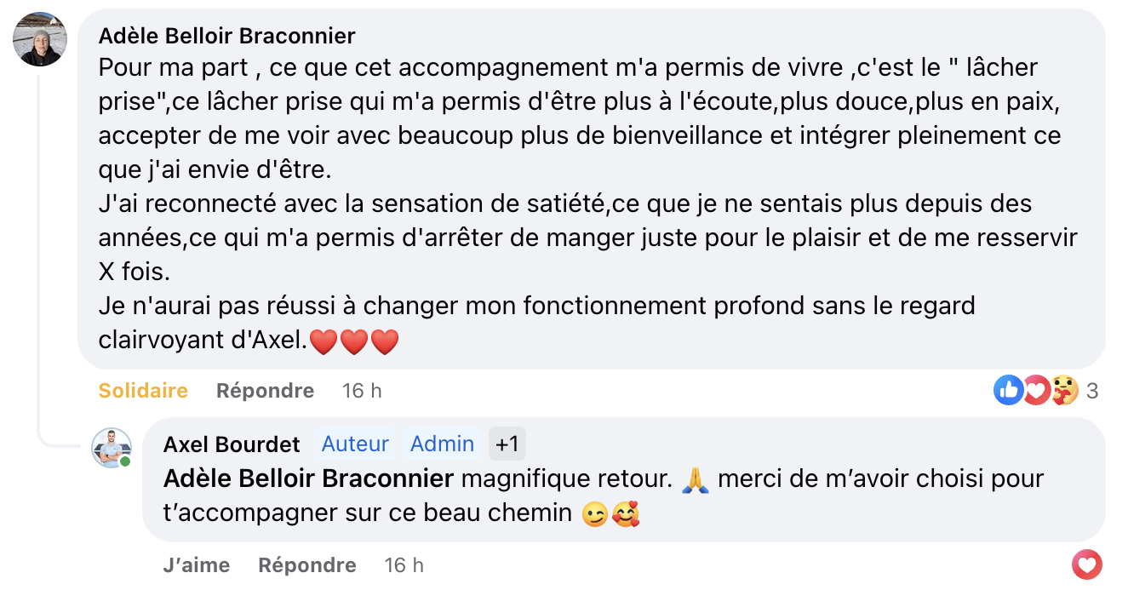Open the reactions count of 3

1092,391
